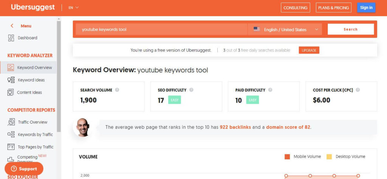This screenshot has height=179, width=387.
Task: Click the back arrow beside Menu
Action: tap(12, 26)
